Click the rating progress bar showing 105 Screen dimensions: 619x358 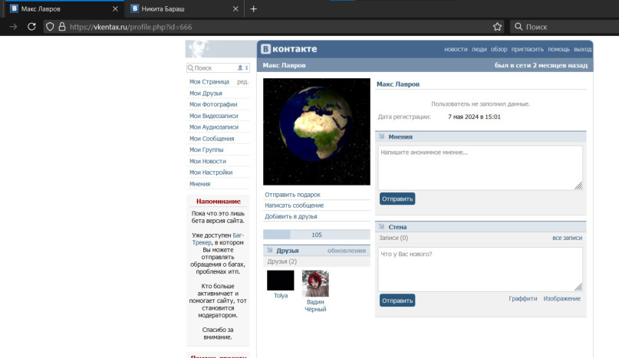pos(317,235)
